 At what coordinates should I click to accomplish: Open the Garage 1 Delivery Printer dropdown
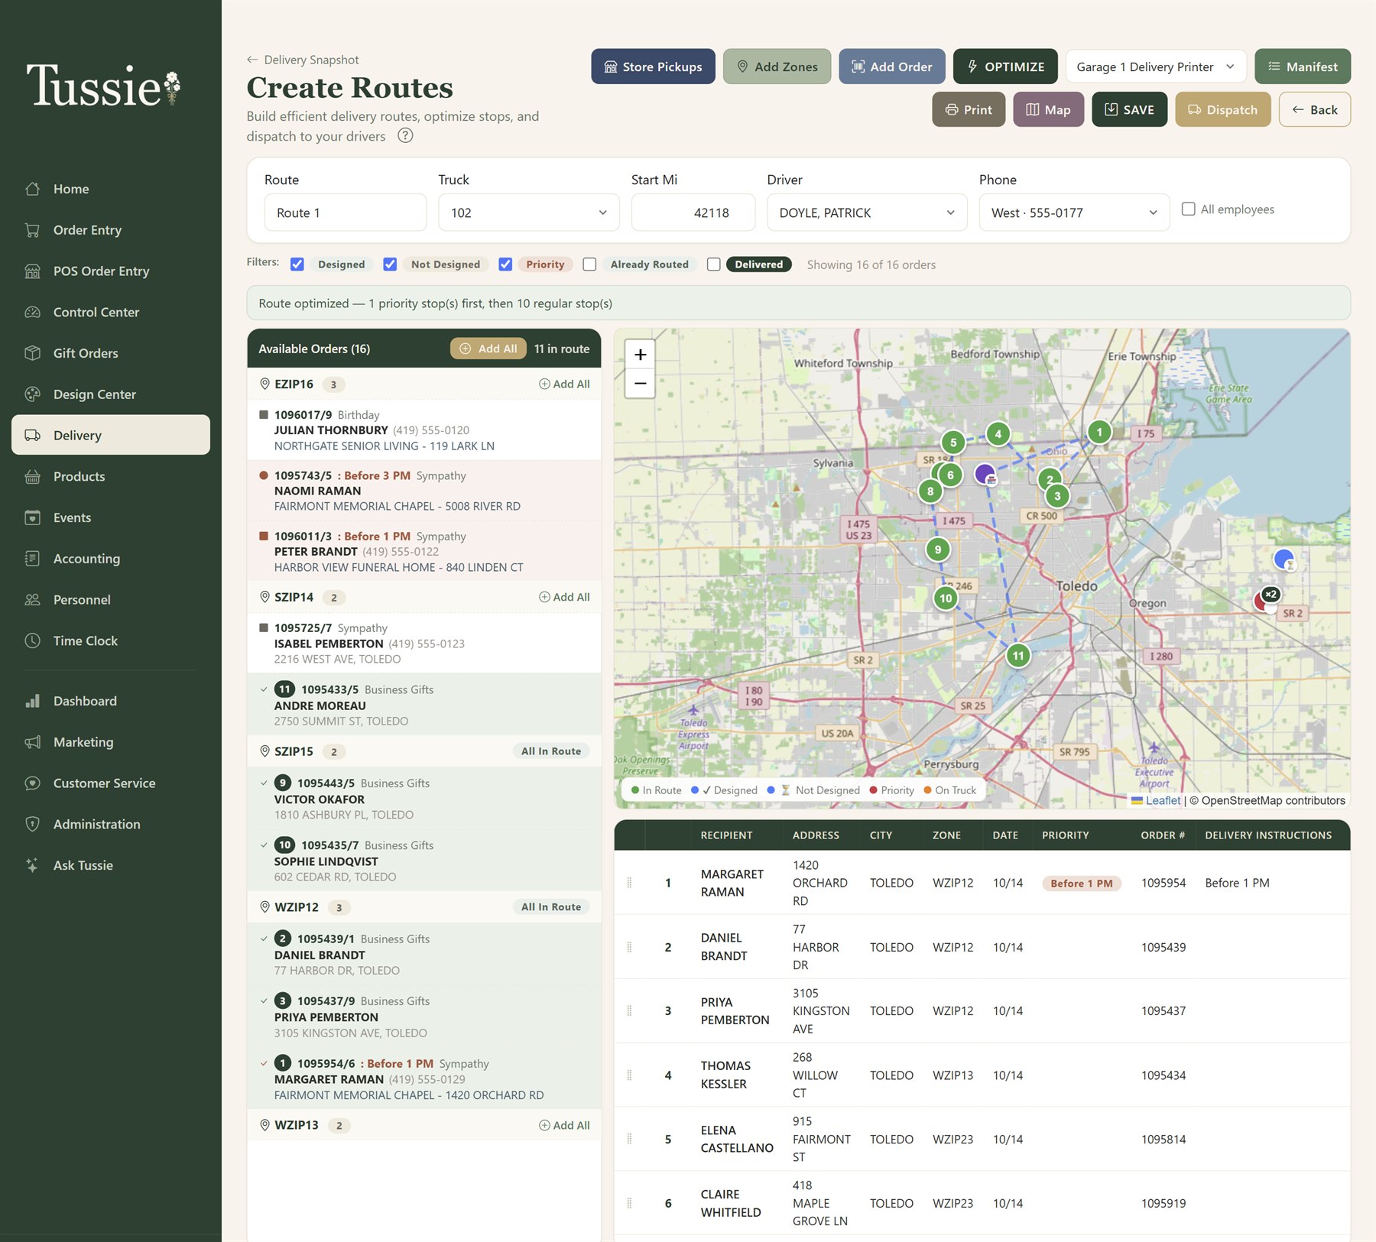click(x=1156, y=66)
